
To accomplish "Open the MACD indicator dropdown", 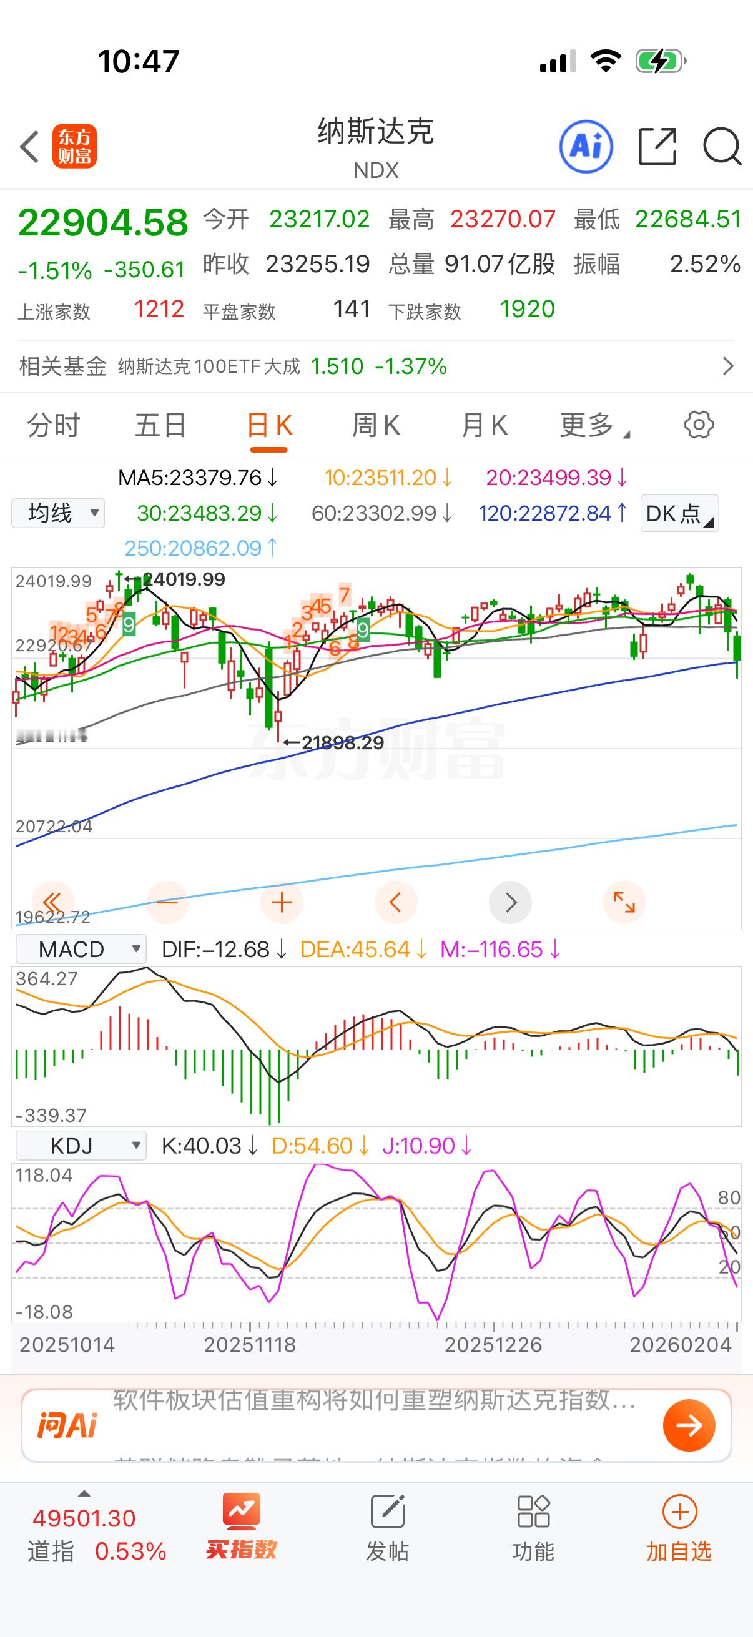I will coord(81,950).
